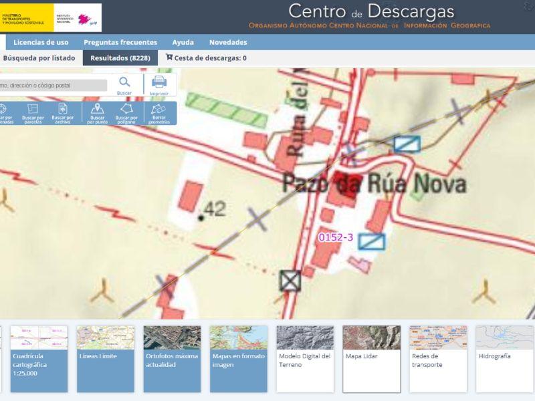Open Mapas en formato imagen card
The image size is (535, 401).
coord(239,359)
